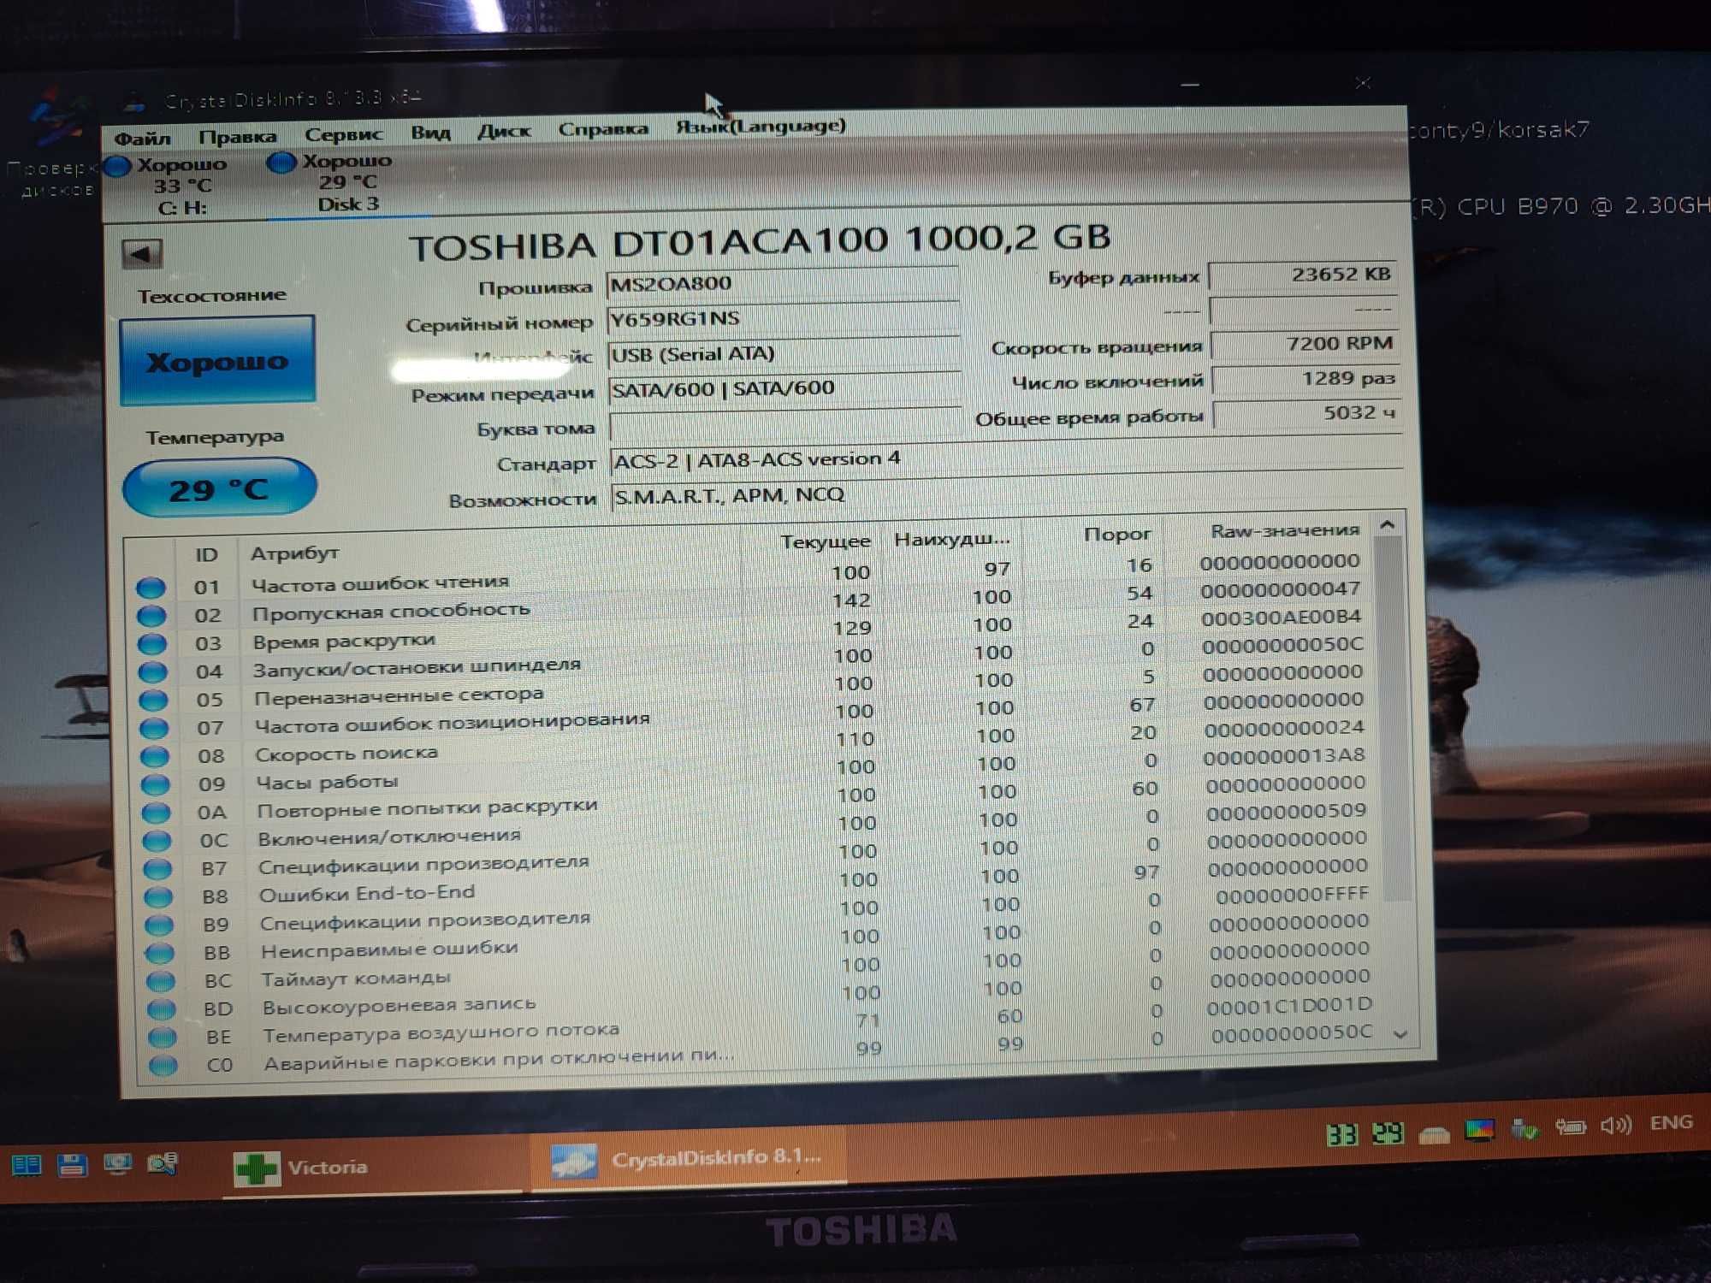Viewport: 1711px width, 1283px height.
Task: Click status circle of attribute 02
Action: pos(151,616)
